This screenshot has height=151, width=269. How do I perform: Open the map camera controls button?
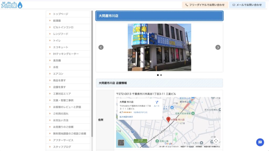pos(216,141)
